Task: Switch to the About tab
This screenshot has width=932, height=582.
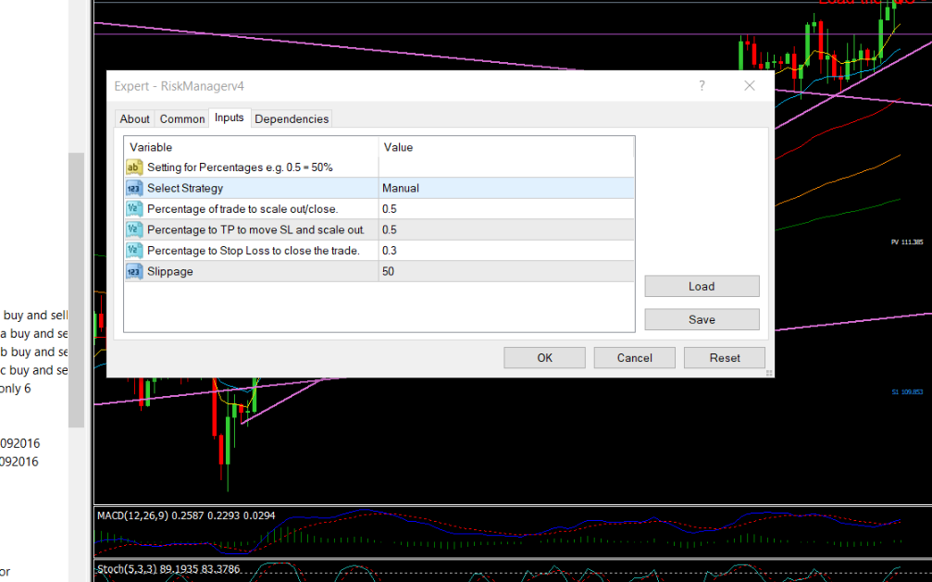Action: (x=134, y=118)
